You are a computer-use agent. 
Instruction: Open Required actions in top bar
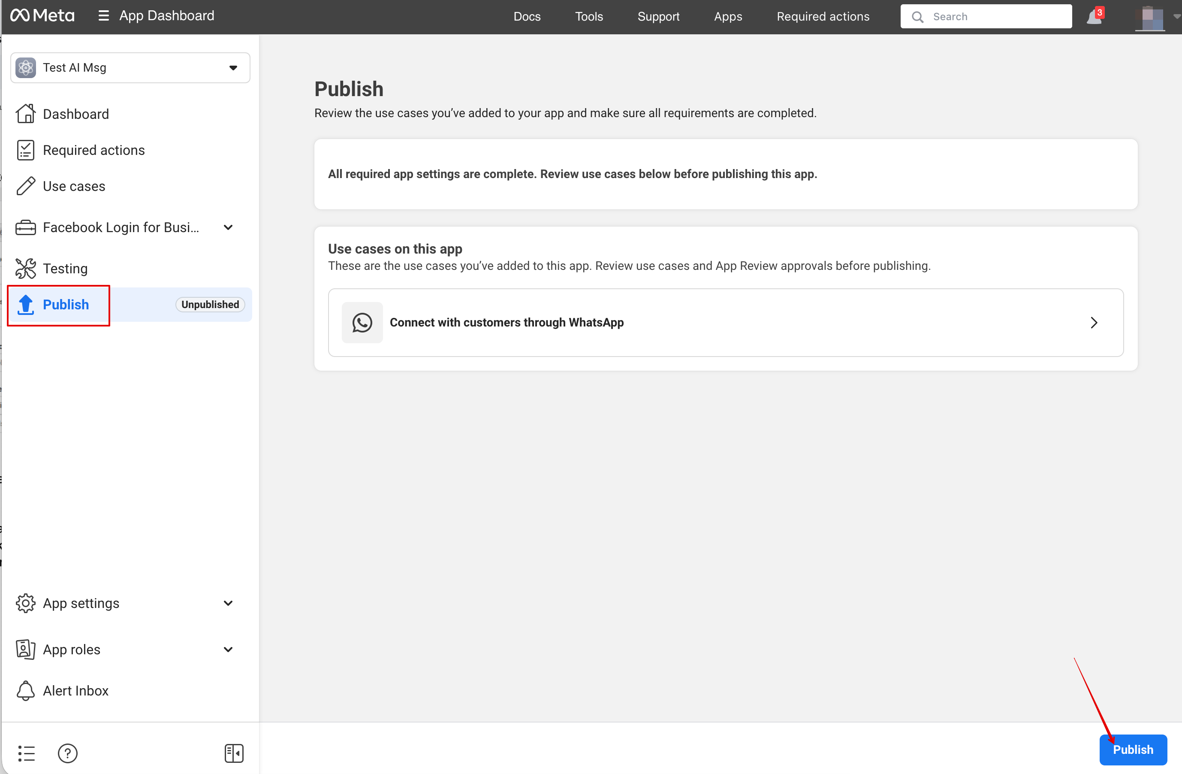823,16
